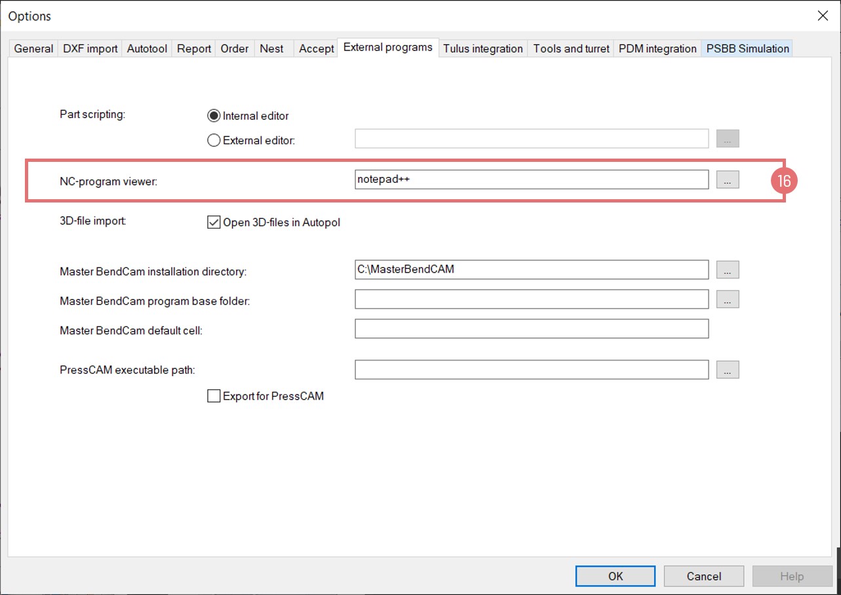
Task: Click the Cancel button
Action: click(x=703, y=576)
